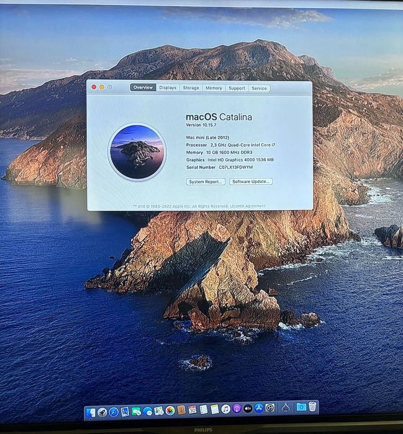Open System Preferences gear in Dock
The width and height of the screenshot is (403, 434).
269,408
